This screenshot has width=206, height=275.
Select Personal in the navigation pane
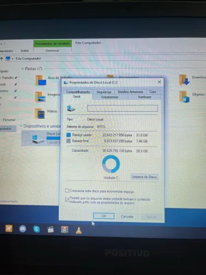point(9,120)
